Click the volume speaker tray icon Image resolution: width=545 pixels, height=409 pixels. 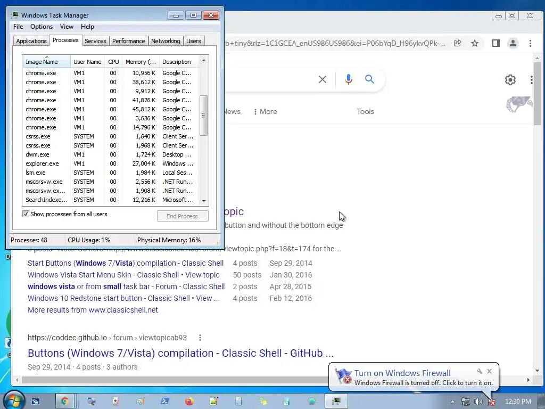(478, 402)
